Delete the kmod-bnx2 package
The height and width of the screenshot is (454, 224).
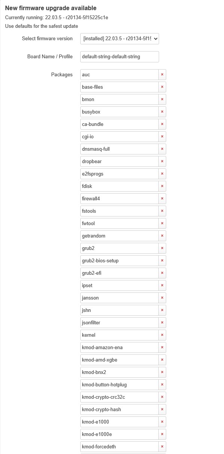(x=162, y=372)
